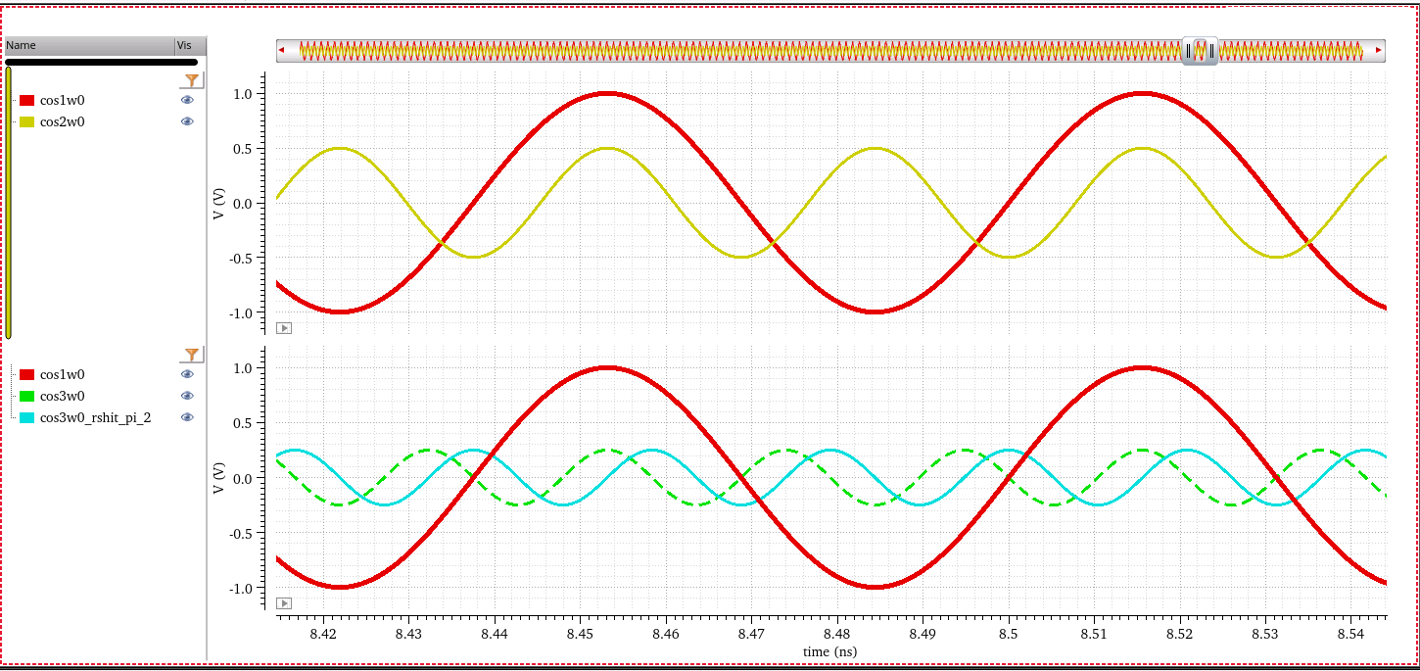Select cos3w0_rshit_pi_2 signal name
Image resolution: width=1420 pixels, height=671 pixels.
[x=95, y=417]
